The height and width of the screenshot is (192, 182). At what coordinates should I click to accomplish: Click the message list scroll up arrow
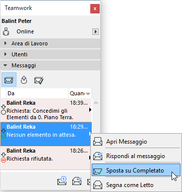coord(96,103)
